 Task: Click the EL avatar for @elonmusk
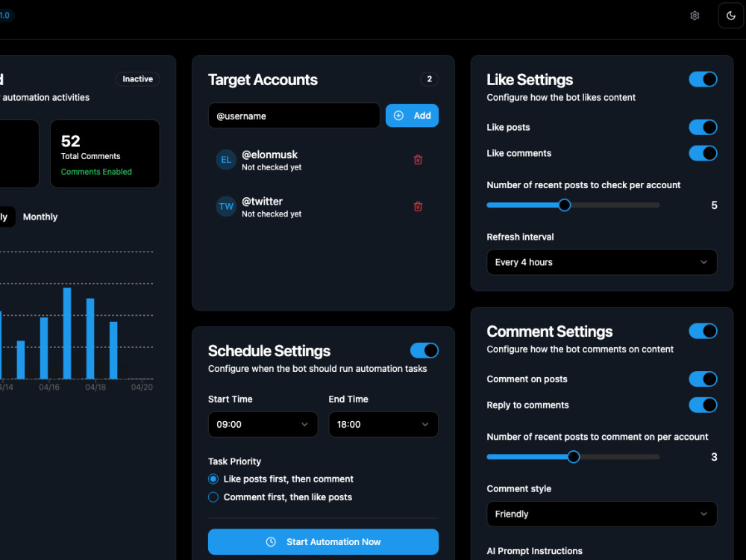pos(226,160)
